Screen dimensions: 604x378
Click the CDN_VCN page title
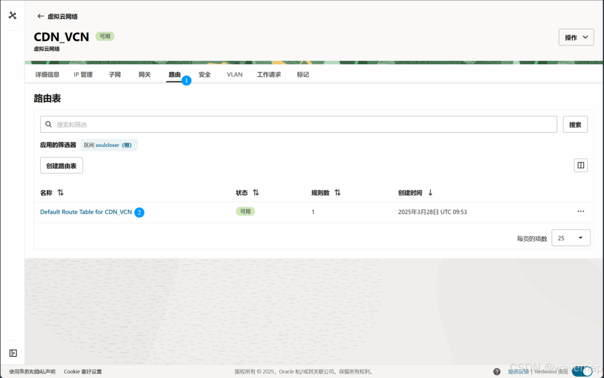(x=61, y=37)
